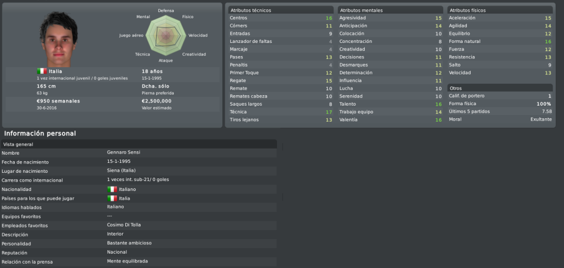Image resolution: width=564 pixels, height=268 pixels.
Task: Select the Atributos técnicos header
Action: point(281,10)
